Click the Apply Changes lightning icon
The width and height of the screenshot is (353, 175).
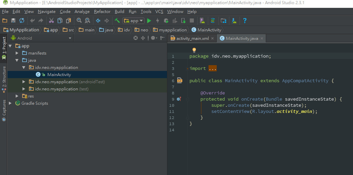tap(157, 21)
